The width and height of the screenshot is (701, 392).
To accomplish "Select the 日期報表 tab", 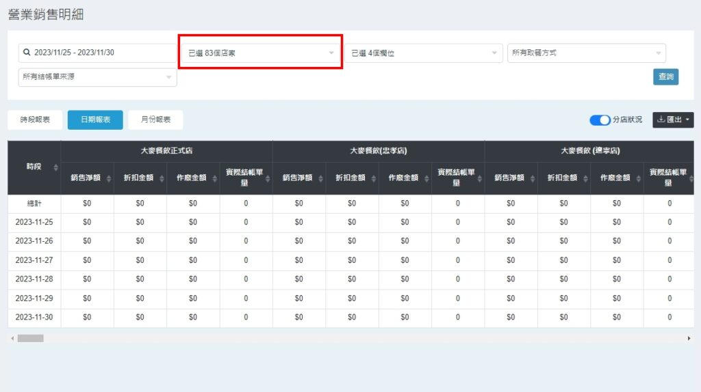I will pyautogui.click(x=95, y=120).
